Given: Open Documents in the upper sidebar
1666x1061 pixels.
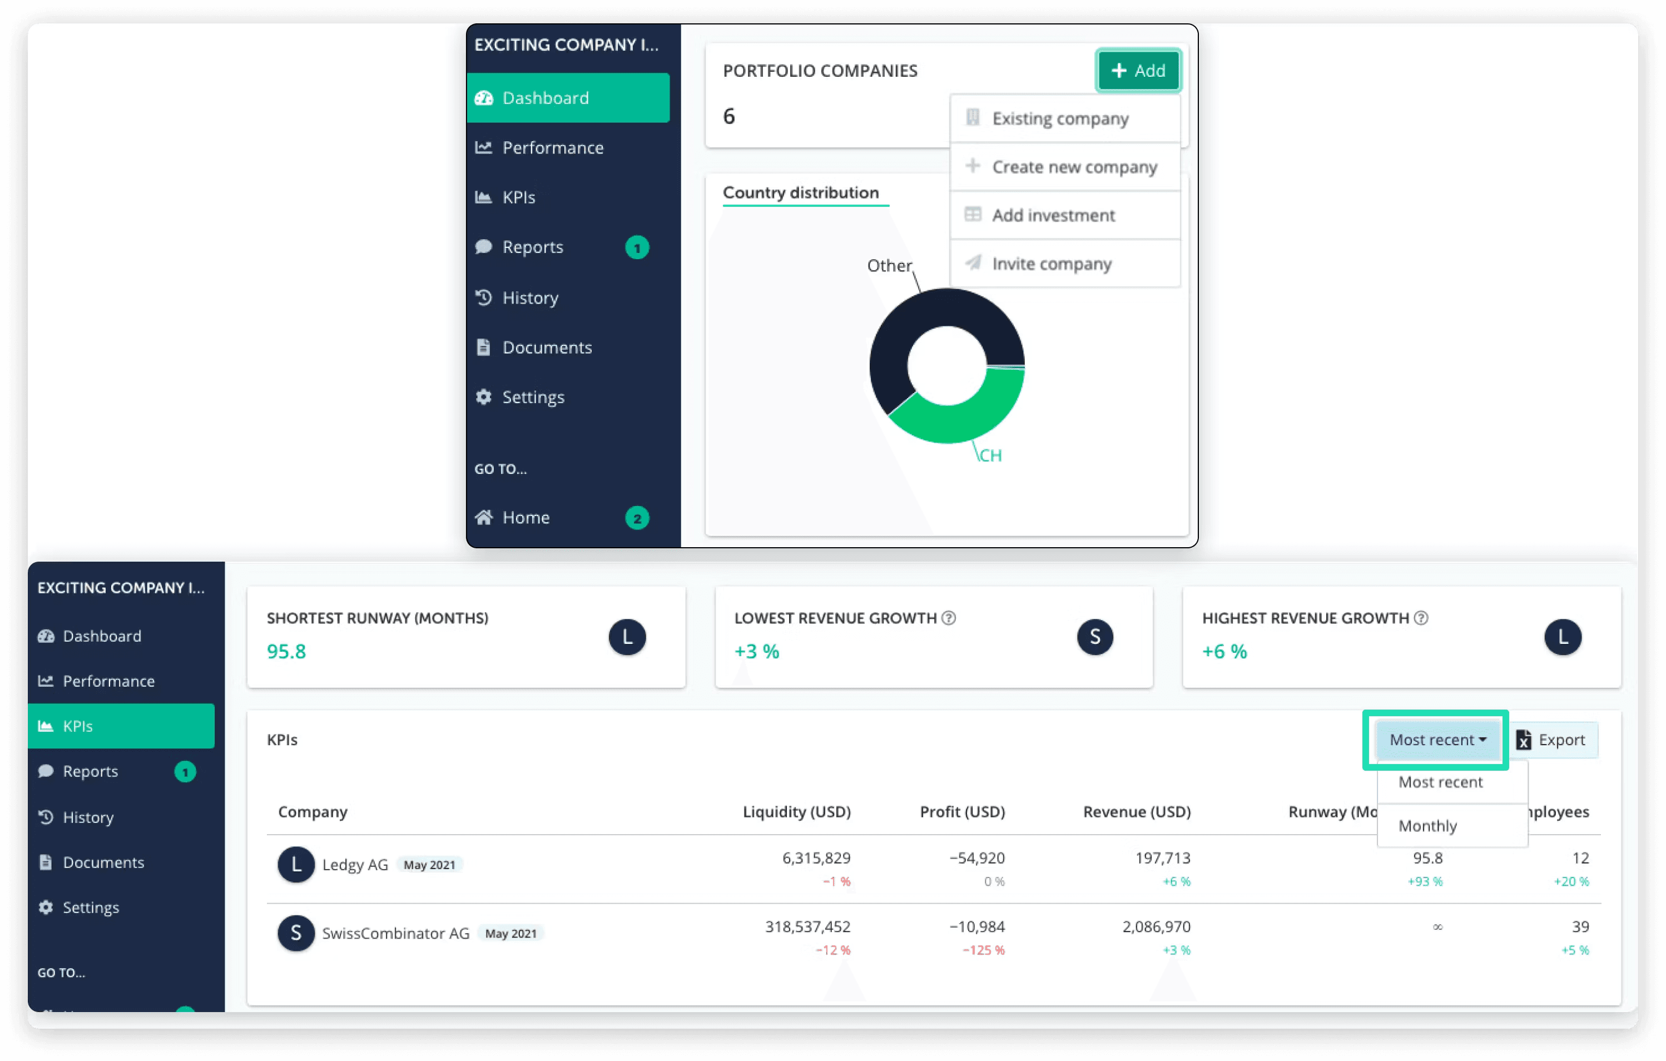Looking at the screenshot, I should click(x=547, y=347).
